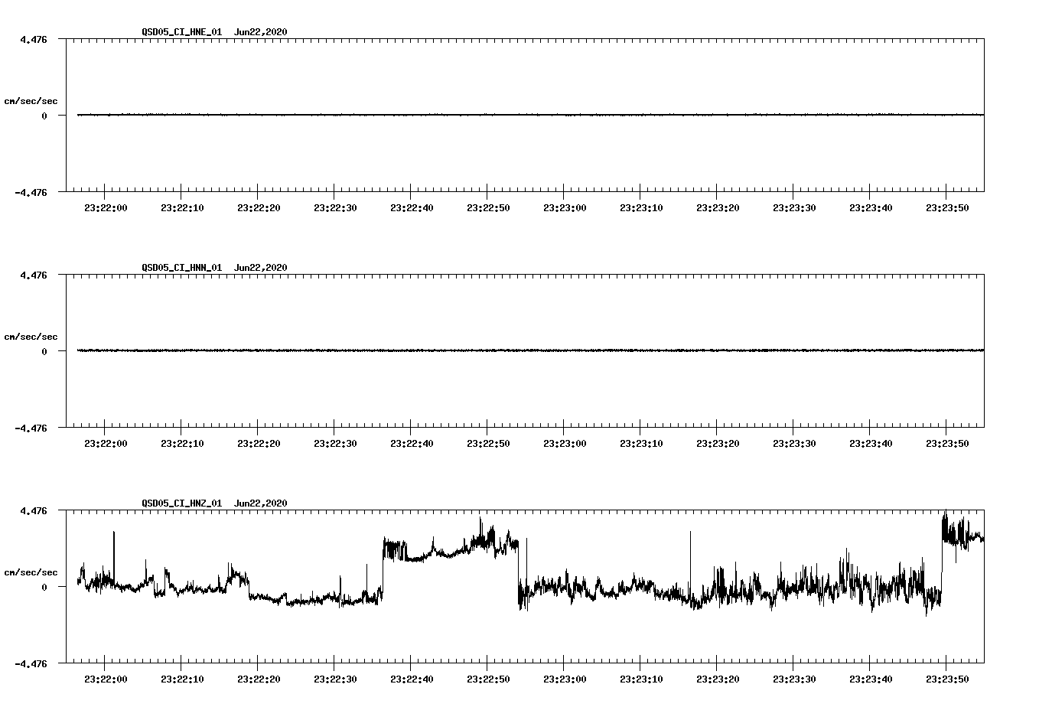Click the 23:23:50 time label under HNE plot
The width and height of the screenshot is (1039, 707).
(947, 207)
